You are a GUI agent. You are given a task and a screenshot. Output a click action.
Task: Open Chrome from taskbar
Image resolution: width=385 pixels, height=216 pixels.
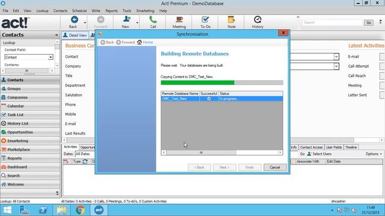[80, 210]
